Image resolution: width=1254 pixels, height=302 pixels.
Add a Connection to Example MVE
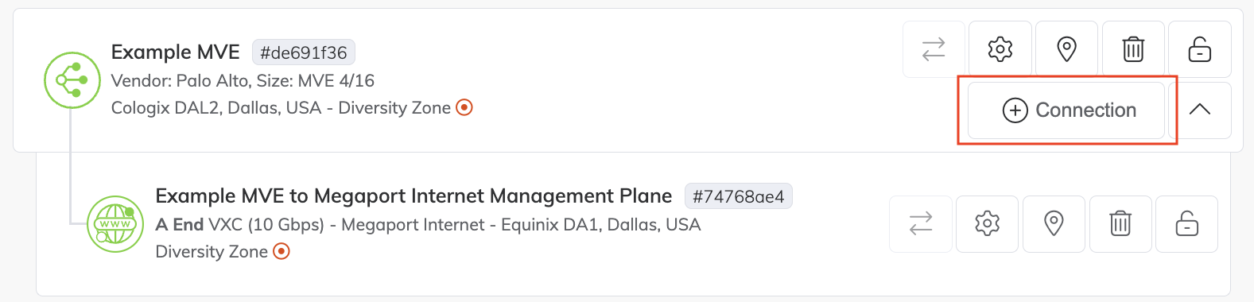[x=1066, y=110]
